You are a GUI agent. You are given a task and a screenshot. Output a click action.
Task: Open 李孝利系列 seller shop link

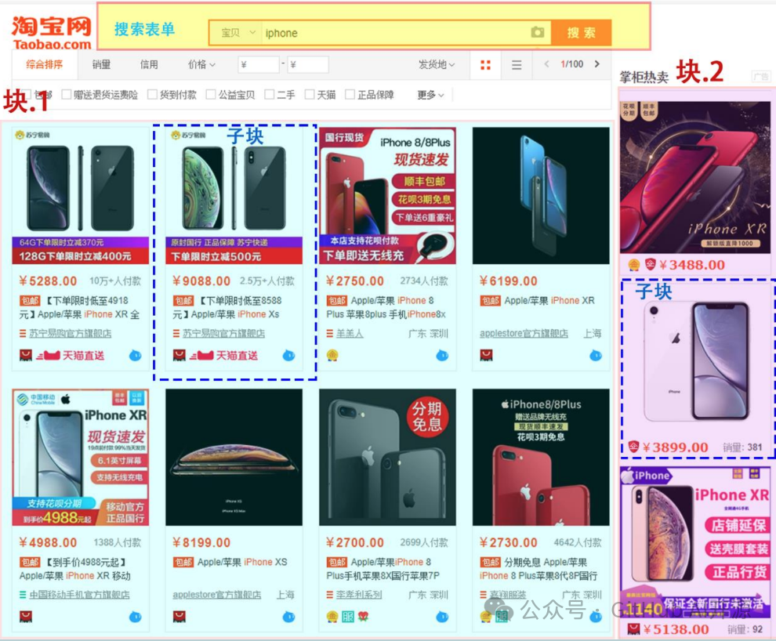tap(359, 595)
